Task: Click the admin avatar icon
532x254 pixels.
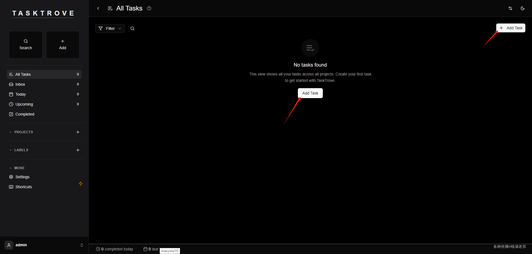Action: point(9,245)
